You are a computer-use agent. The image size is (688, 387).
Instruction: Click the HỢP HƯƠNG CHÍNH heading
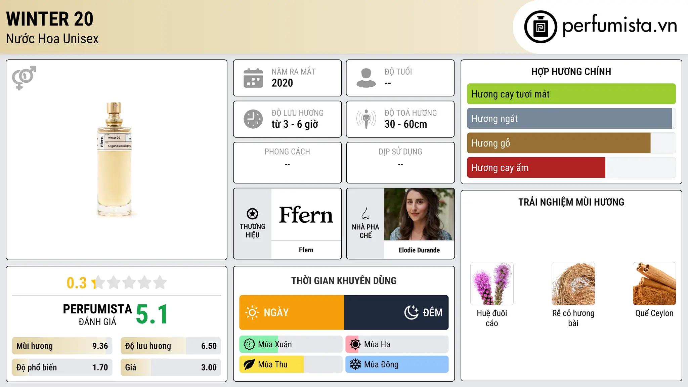pos(571,72)
